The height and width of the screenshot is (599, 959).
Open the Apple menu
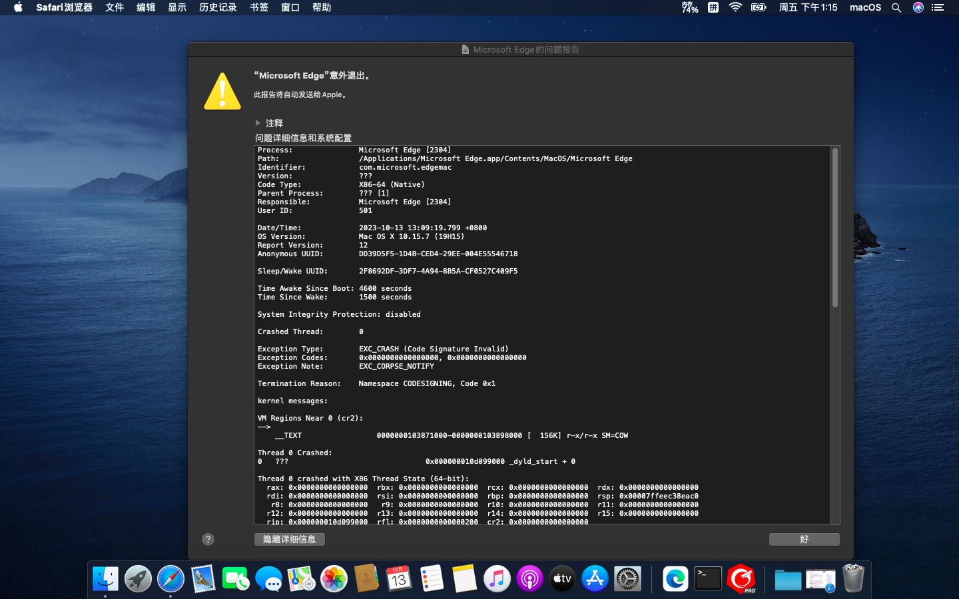point(18,7)
